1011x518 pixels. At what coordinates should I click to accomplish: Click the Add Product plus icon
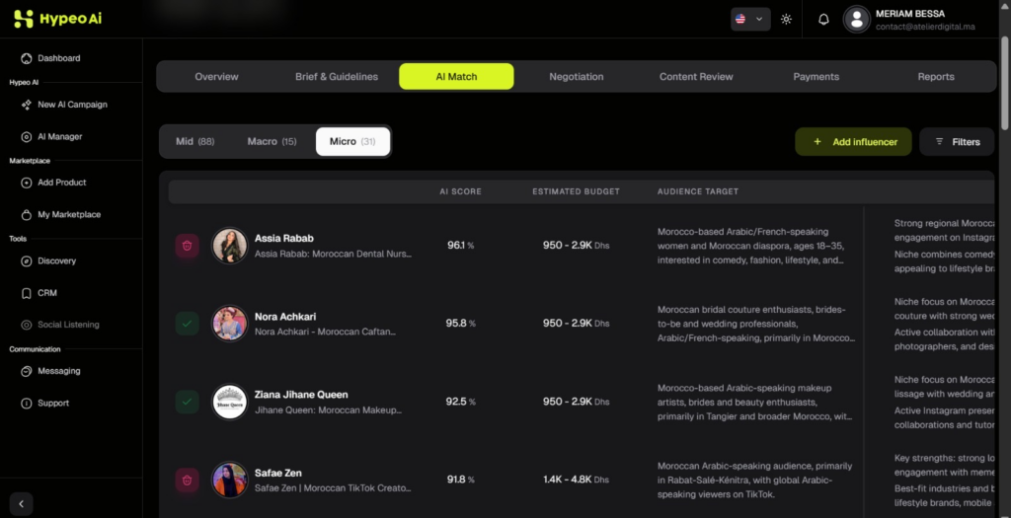click(27, 183)
